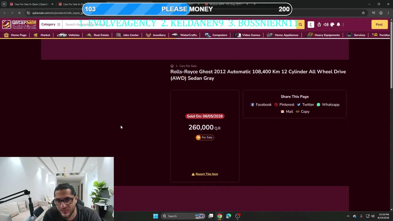Share listing on Facebook
393x221 pixels.
[x=261, y=105]
